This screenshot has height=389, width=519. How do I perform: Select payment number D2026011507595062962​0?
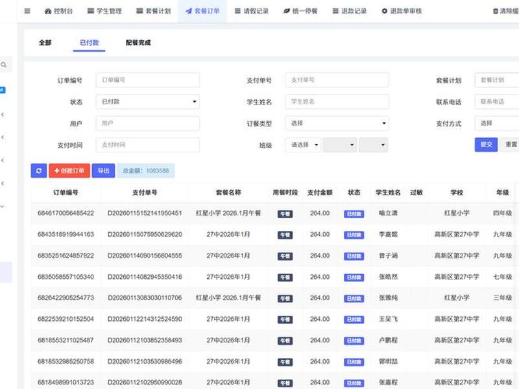point(145,234)
